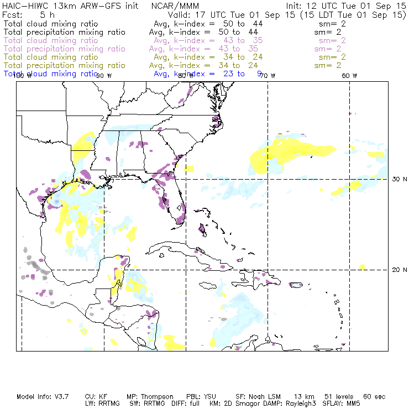409x409 pixels.
Task: Click the "30 N" latitude label
Action: click(x=400, y=179)
